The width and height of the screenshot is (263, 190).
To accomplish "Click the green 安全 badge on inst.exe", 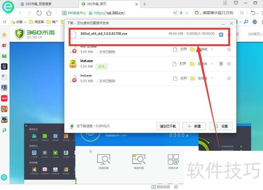I will pyautogui.click(x=102, y=67).
